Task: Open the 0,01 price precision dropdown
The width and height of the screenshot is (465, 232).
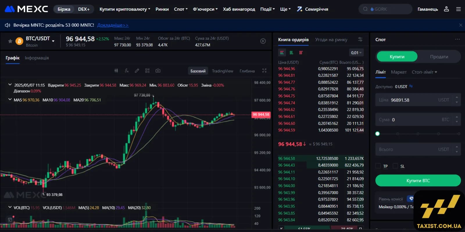Action: coord(356,52)
